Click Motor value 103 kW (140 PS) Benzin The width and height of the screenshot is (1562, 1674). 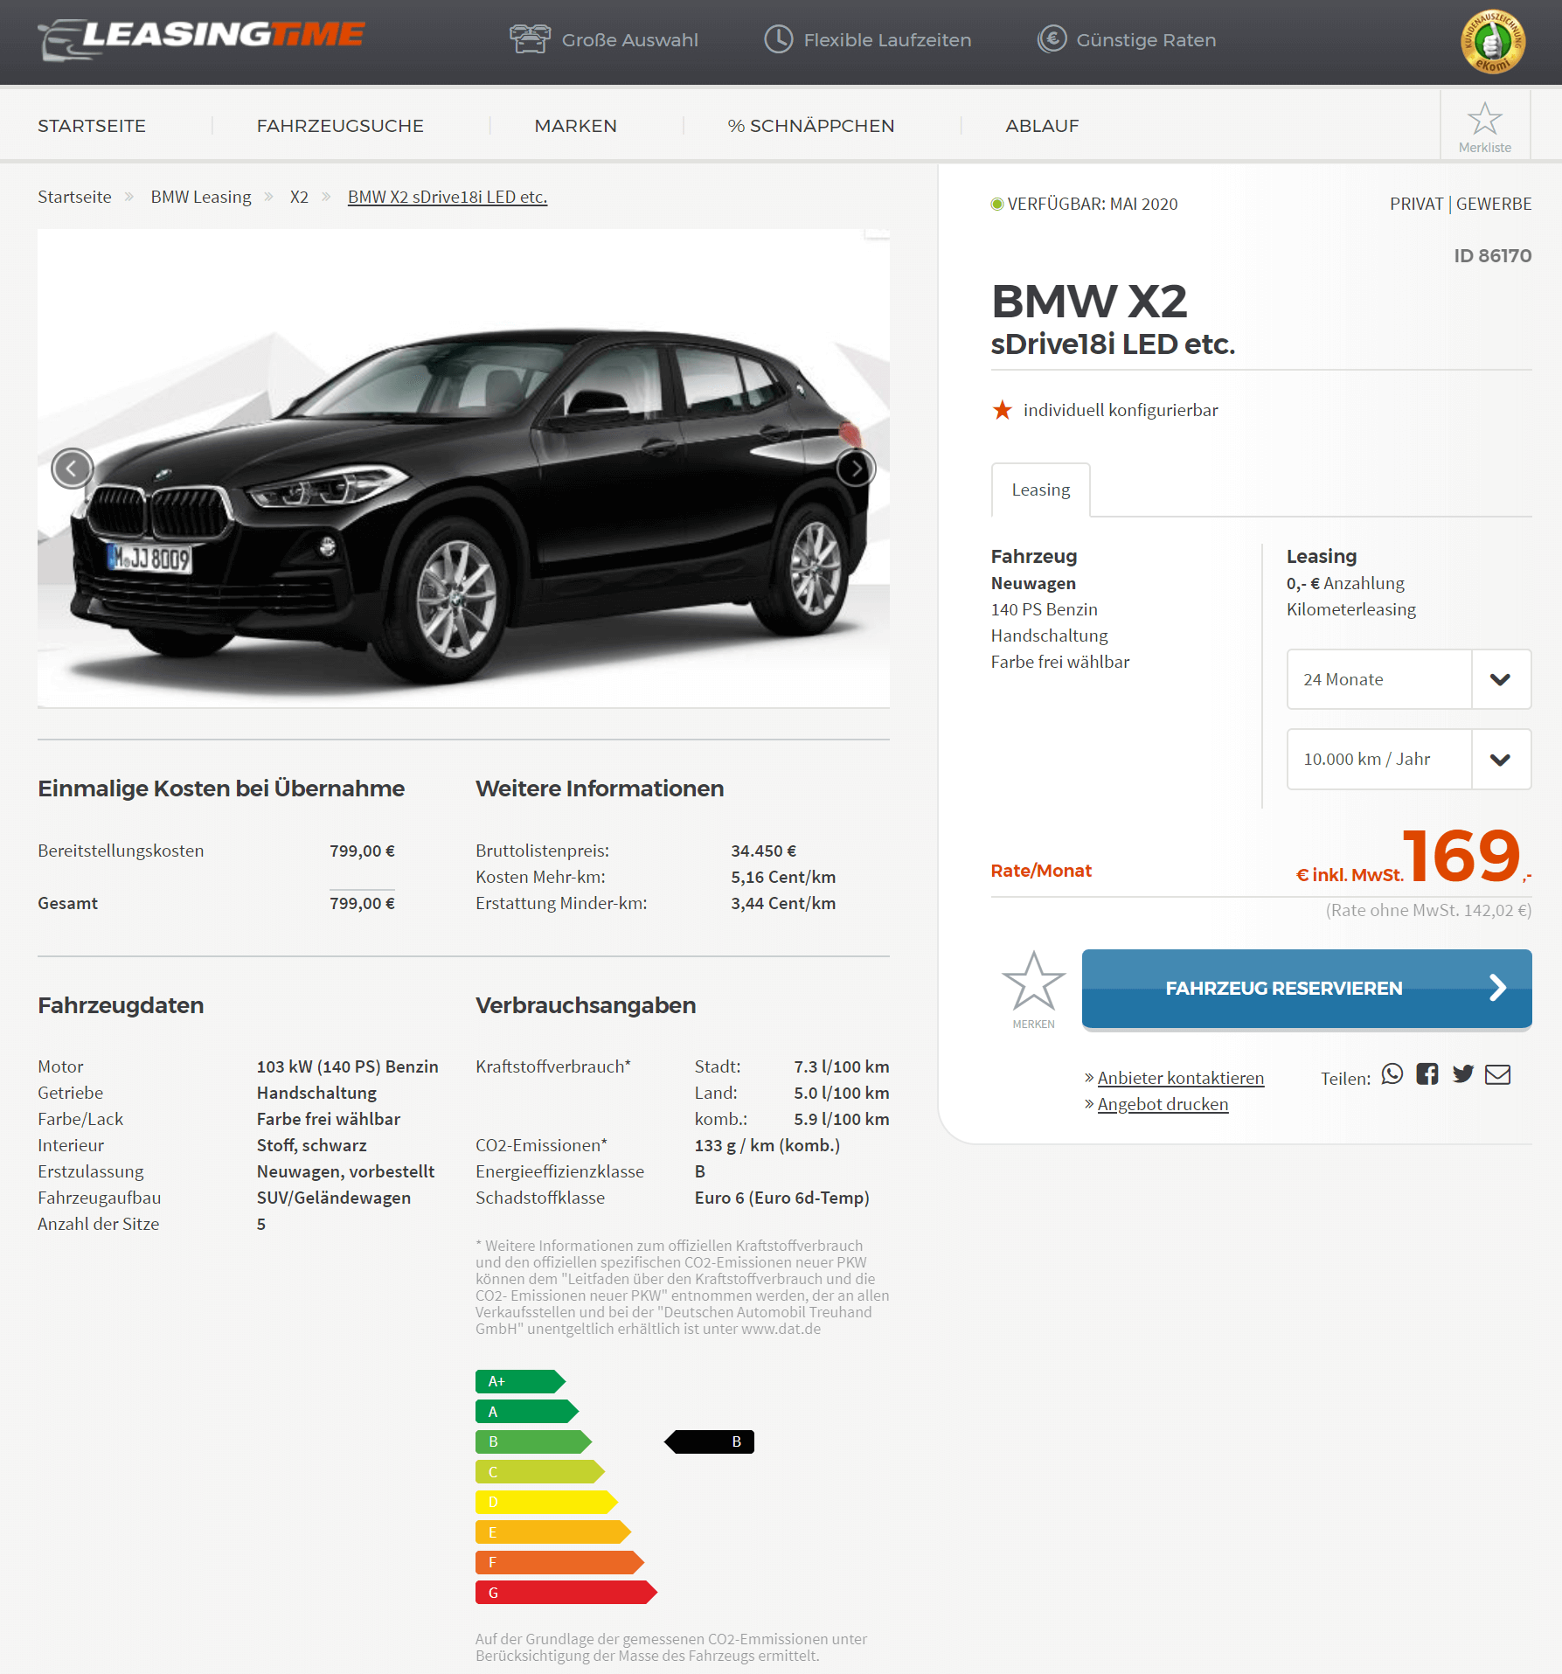(347, 1066)
